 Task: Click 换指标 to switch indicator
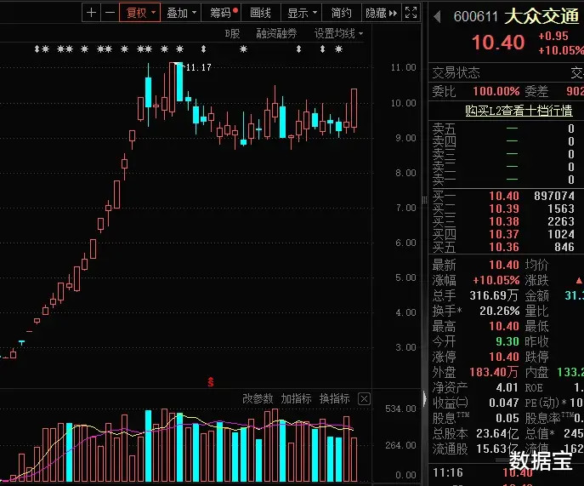334,398
